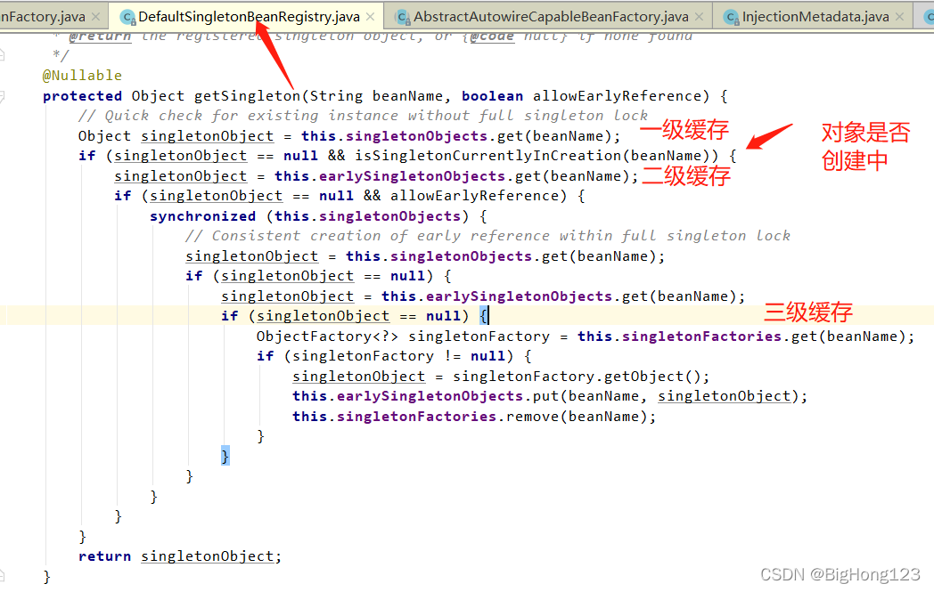Open the partially visible nFactory.java tab
This screenshot has height=592, width=934.
(43, 17)
